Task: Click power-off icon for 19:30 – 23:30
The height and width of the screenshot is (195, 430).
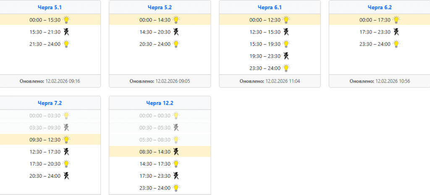Action: tap(286, 56)
